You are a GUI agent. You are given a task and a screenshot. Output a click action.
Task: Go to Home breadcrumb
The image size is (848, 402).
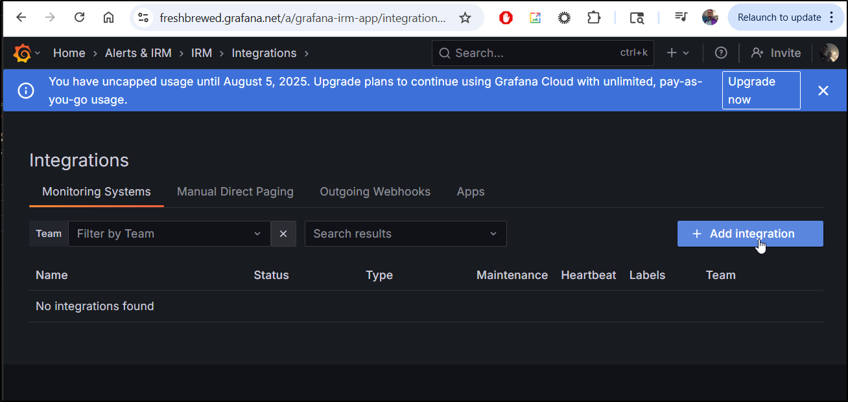point(69,53)
